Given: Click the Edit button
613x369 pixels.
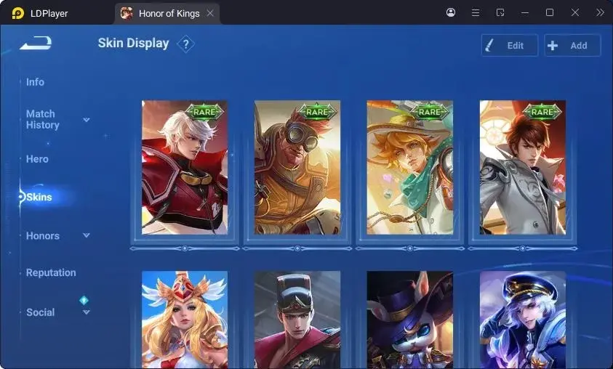Looking at the screenshot, I should pyautogui.click(x=510, y=45).
